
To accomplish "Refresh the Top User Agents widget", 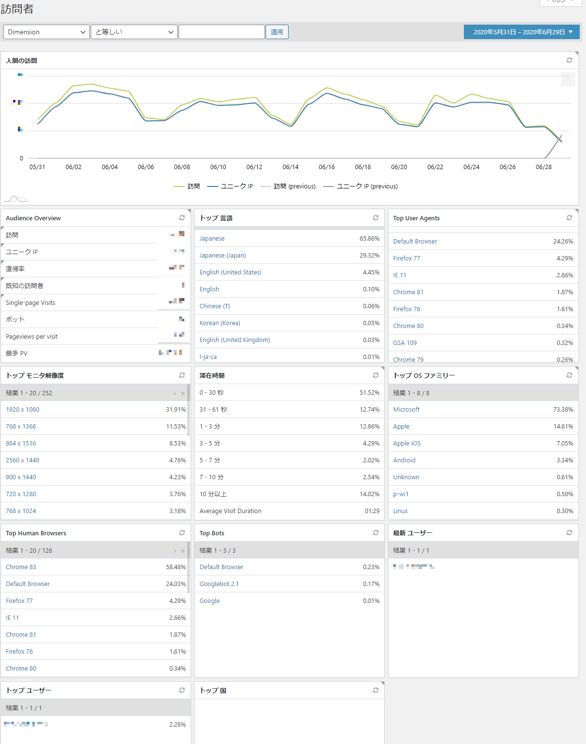I will (569, 218).
